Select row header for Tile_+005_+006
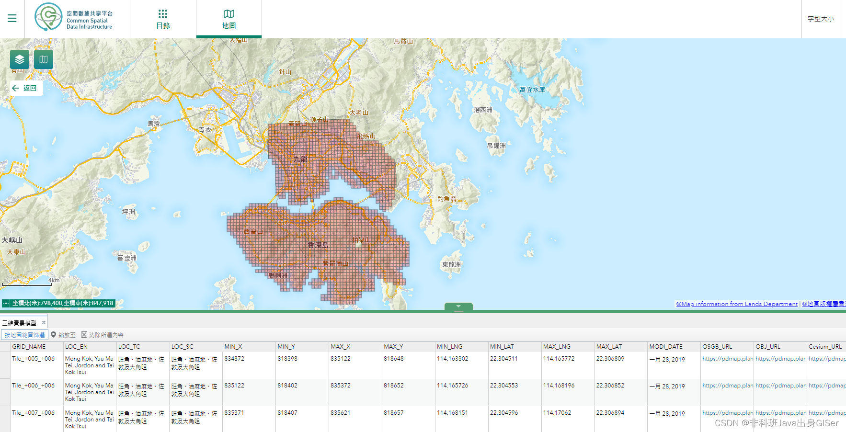The width and height of the screenshot is (846, 432). tap(5, 365)
